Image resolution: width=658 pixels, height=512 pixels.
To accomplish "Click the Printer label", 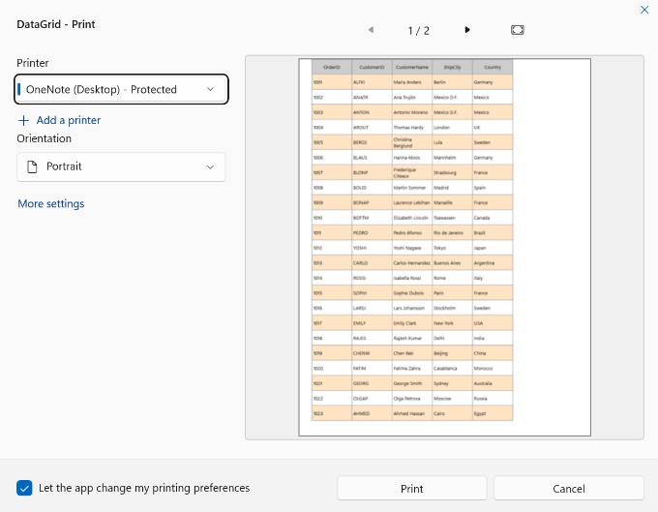I will click(x=33, y=63).
